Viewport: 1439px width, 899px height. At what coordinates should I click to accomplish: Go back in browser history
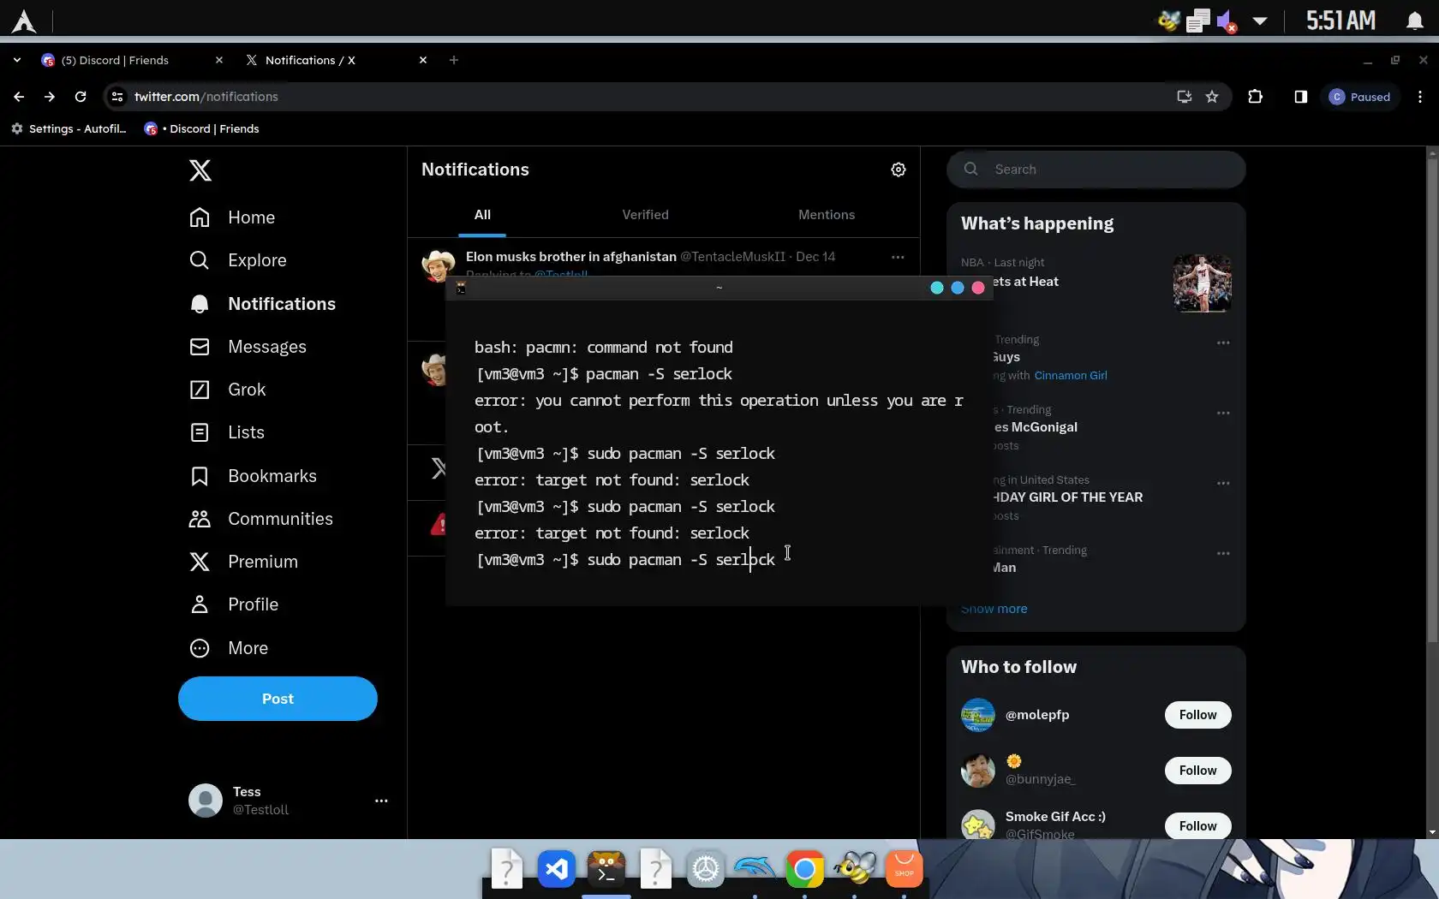tap(19, 97)
